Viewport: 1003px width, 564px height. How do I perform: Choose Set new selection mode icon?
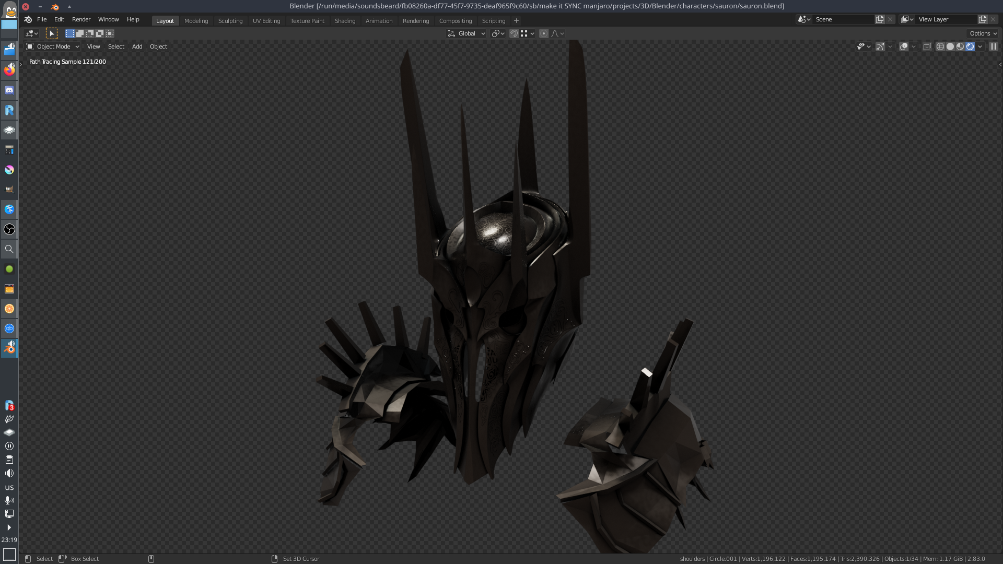tap(70, 33)
